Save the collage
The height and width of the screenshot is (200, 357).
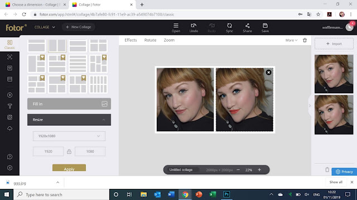265,28
